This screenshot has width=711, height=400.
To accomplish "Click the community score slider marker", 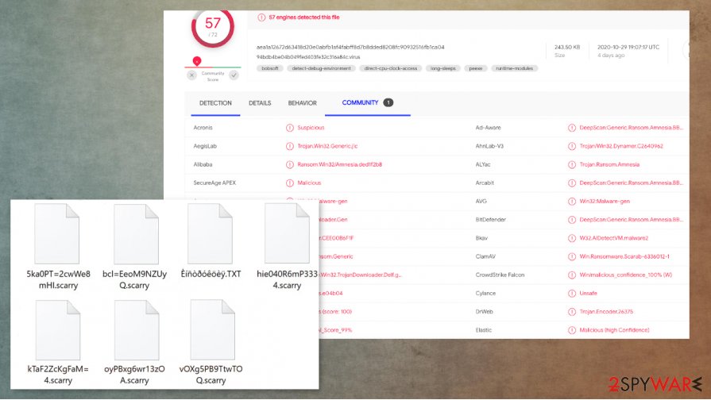I will click(197, 60).
